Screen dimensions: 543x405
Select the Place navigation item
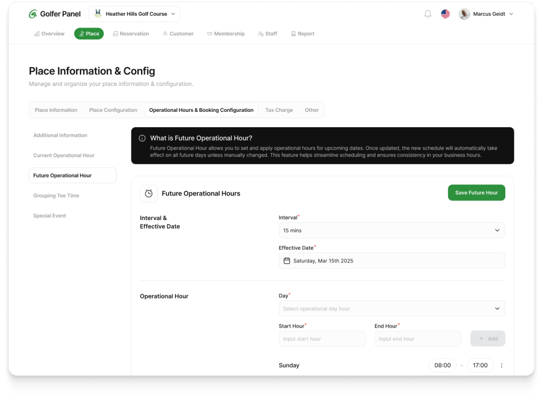[89, 33]
